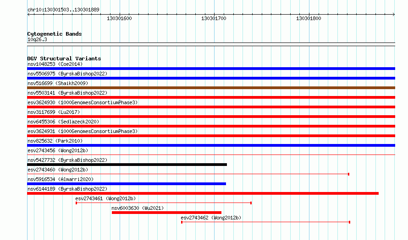This screenshot has height=240, width=408.
Task: Select the blue bar under nsv5506975
Action: coord(211,78)
